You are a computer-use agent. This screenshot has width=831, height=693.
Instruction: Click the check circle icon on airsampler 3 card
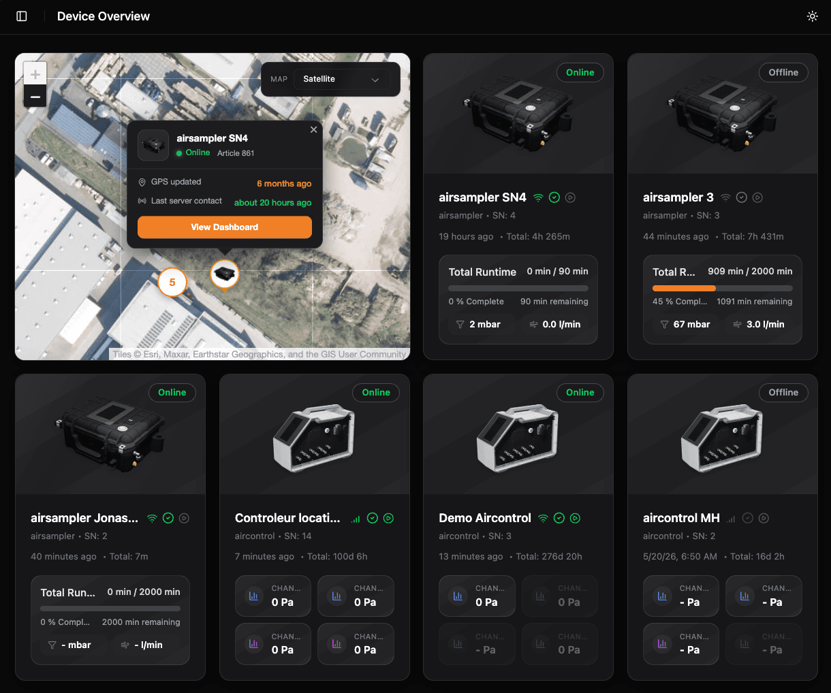(x=742, y=197)
